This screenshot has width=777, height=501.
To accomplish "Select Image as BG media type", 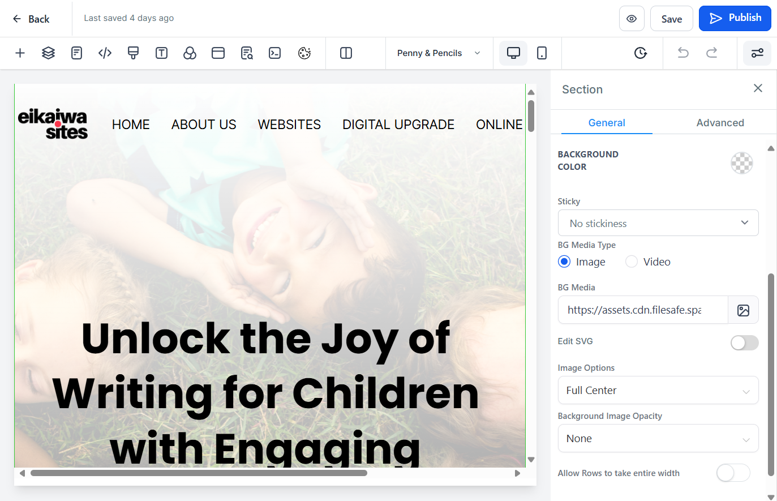I will click(x=564, y=262).
